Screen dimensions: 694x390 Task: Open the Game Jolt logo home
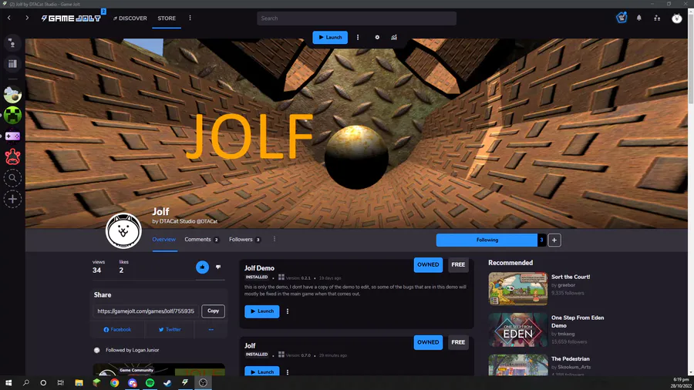pyautogui.click(x=71, y=18)
